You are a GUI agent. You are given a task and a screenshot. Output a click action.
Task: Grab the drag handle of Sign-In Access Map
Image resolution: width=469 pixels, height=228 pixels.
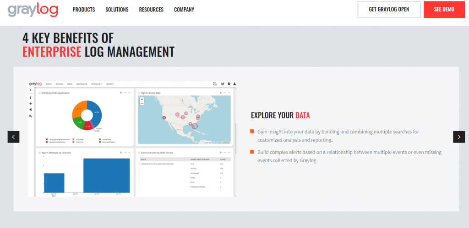pyautogui.click(x=139, y=93)
